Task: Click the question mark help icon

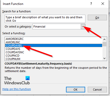Action: pos(91,4)
